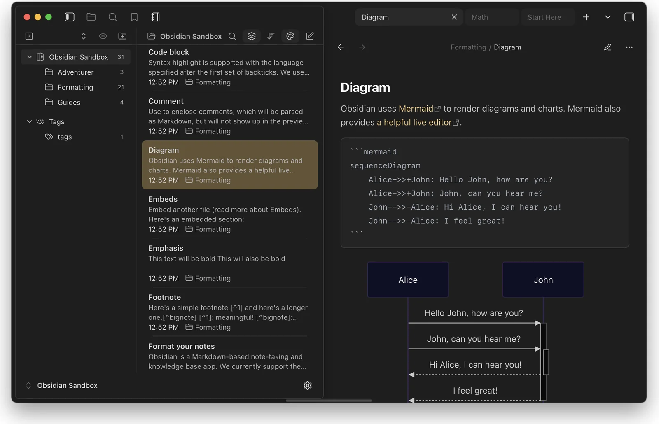Select the Guides folder
Viewport: 659px width, 424px height.
pyautogui.click(x=76, y=102)
